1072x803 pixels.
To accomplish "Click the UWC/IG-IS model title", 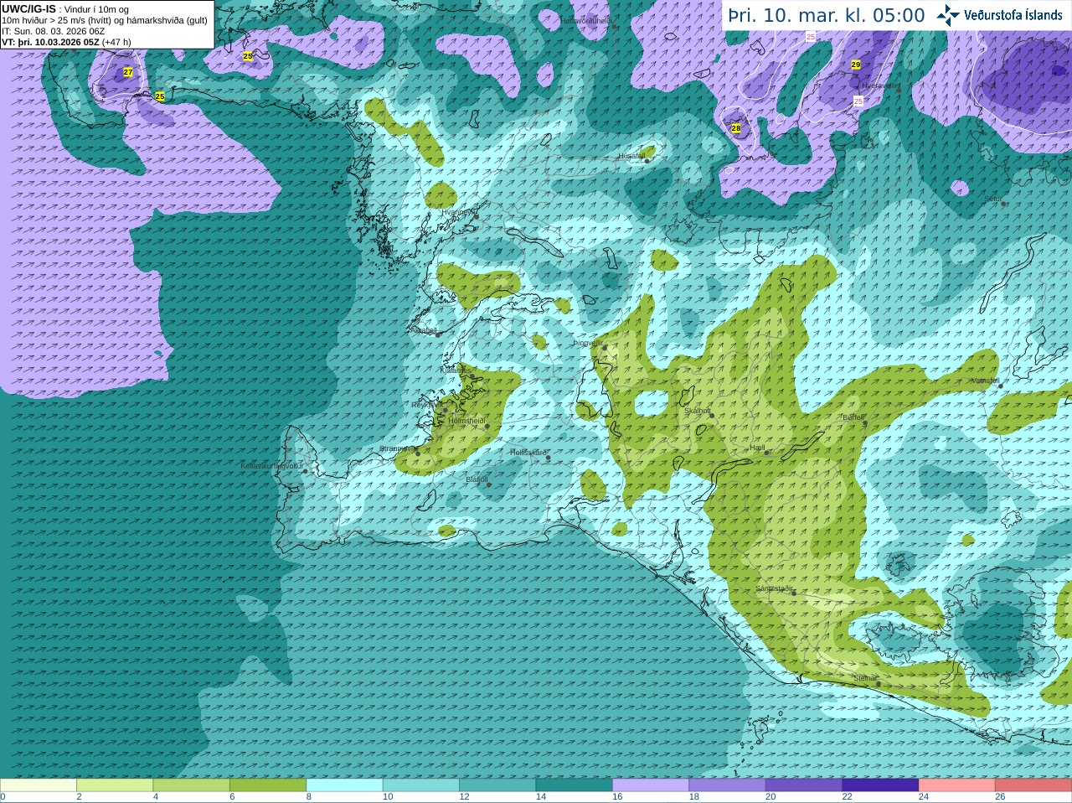I will pos(28,8).
